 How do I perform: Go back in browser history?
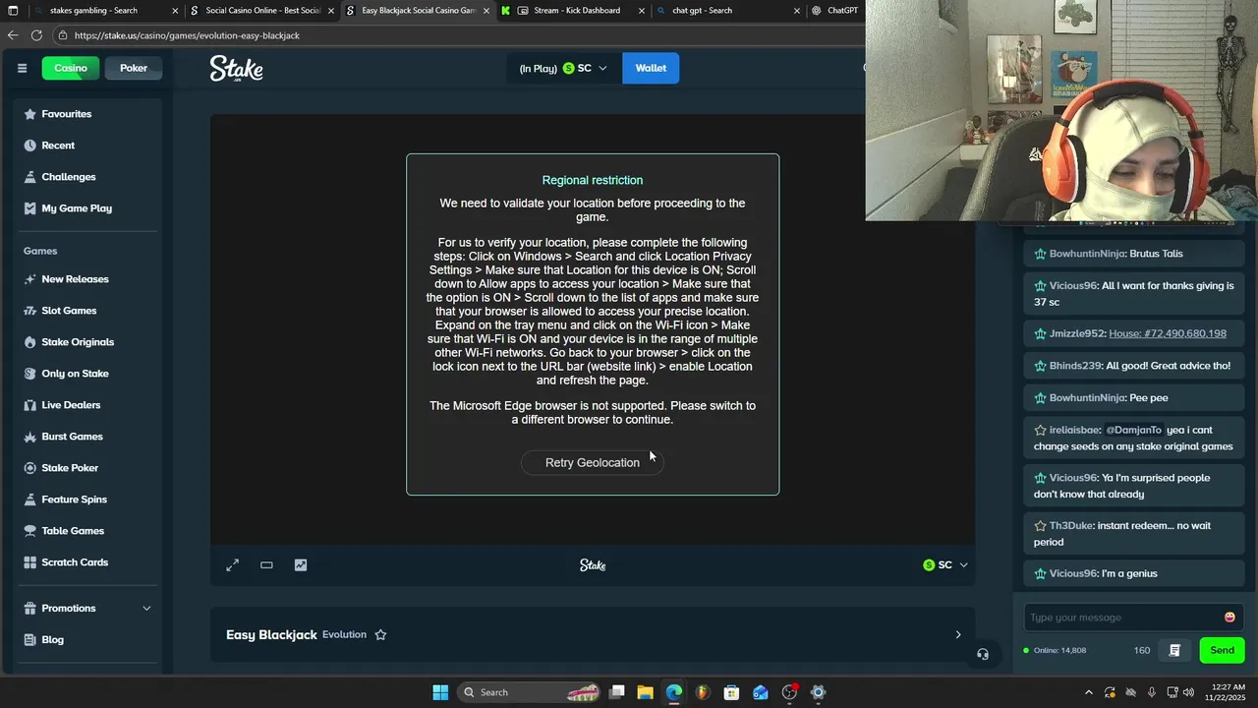click(x=13, y=35)
